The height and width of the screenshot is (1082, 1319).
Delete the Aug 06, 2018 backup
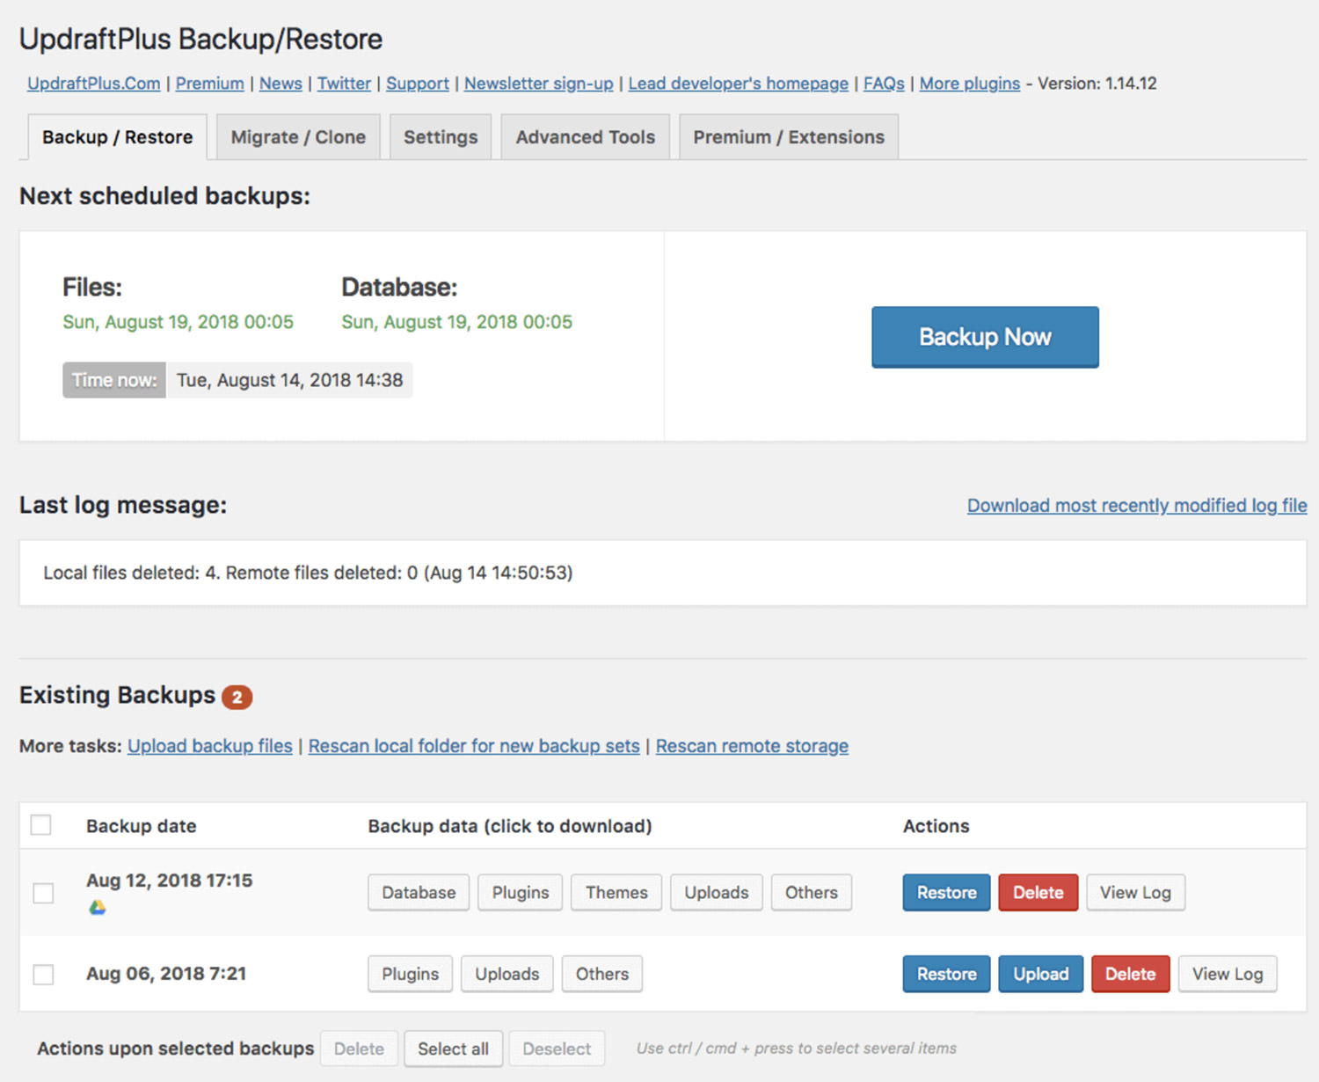1130,975
